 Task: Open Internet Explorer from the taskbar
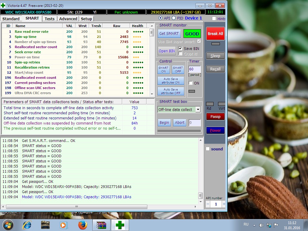coord(27,225)
